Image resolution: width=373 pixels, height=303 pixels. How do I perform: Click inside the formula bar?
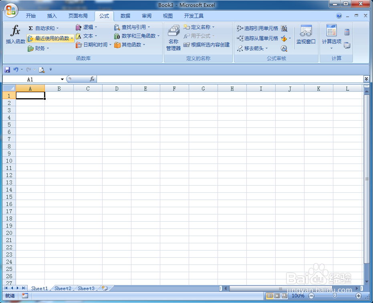click(x=230, y=79)
